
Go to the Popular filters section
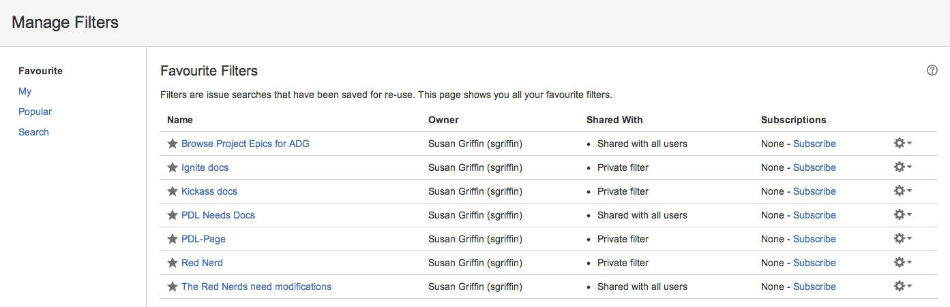coord(35,112)
